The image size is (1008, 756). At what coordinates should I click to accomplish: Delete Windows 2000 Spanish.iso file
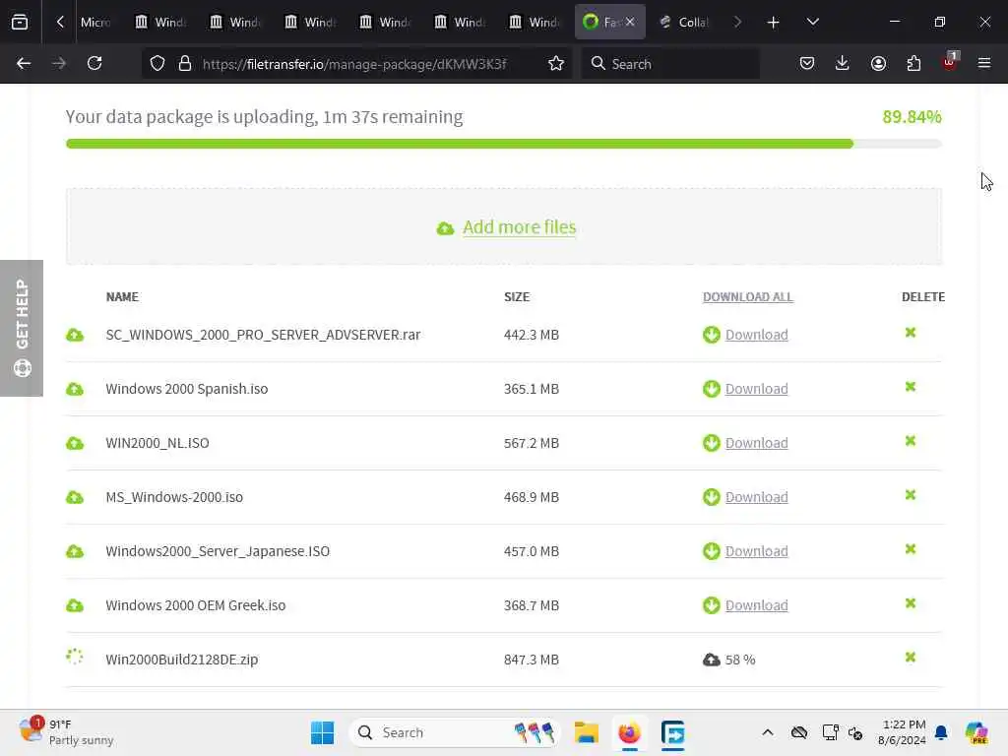point(911,386)
